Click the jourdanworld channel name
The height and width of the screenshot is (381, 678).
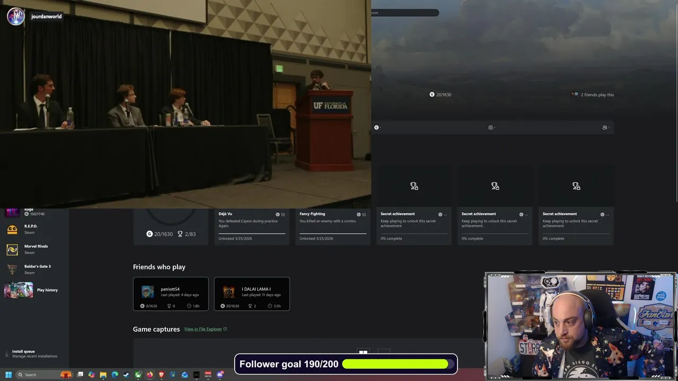pos(47,17)
